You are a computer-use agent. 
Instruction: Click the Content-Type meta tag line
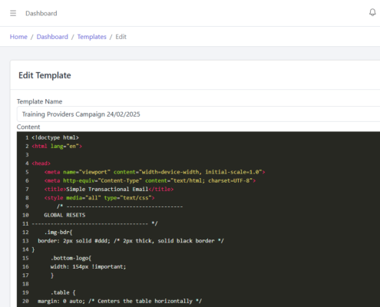click(x=150, y=180)
